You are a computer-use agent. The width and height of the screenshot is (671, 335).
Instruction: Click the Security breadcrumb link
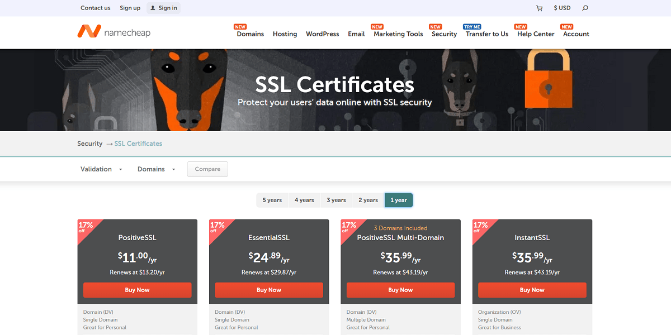point(90,143)
